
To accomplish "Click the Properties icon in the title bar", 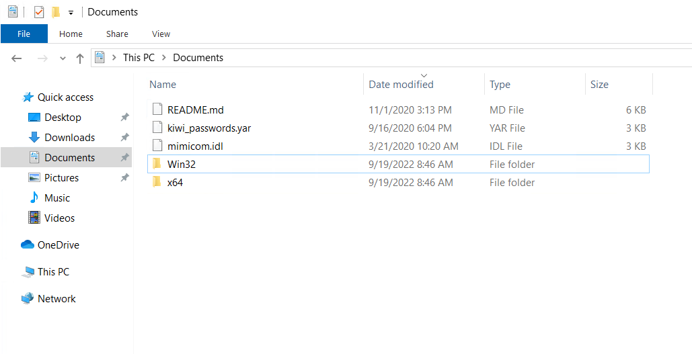I will tap(39, 12).
